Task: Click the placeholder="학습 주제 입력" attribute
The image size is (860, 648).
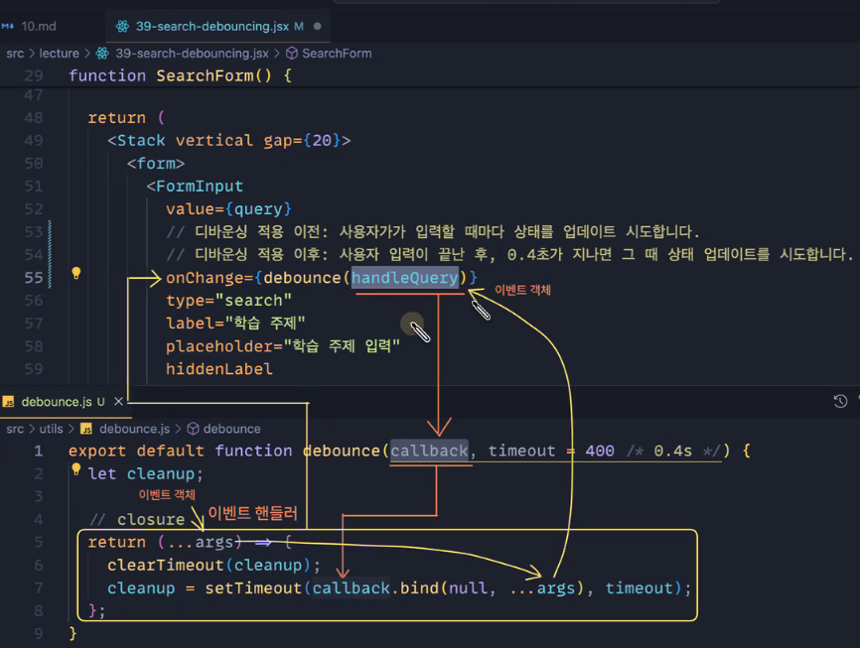Action: (283, 346)
